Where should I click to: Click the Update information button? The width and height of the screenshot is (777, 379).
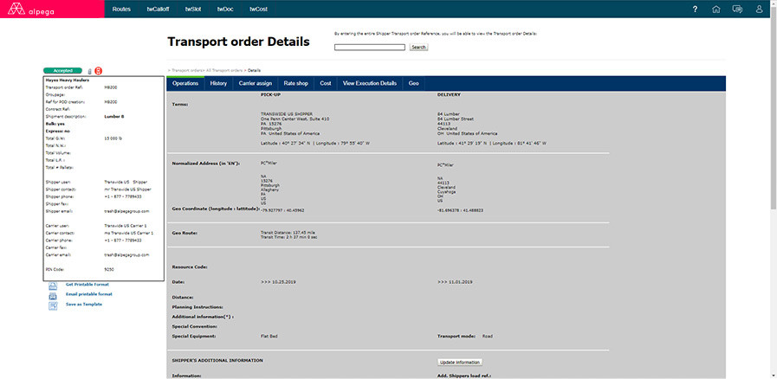(459, 362)
